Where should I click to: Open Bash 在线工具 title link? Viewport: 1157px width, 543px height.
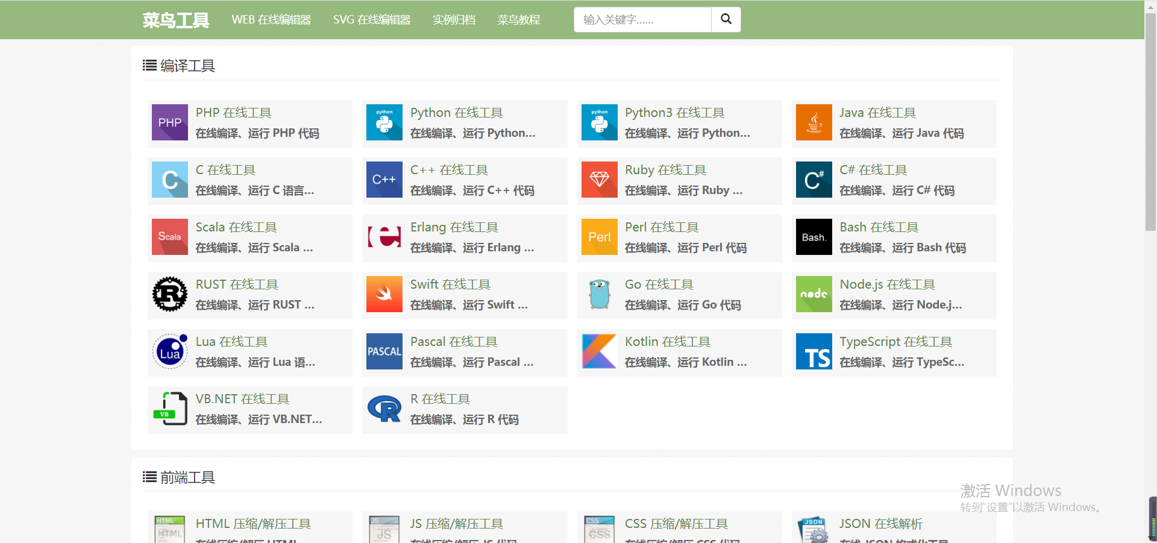tap(879, 227)
